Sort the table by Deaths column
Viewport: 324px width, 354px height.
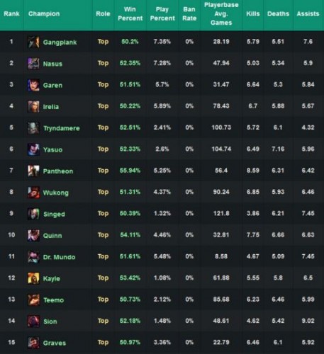pos(278,13)
